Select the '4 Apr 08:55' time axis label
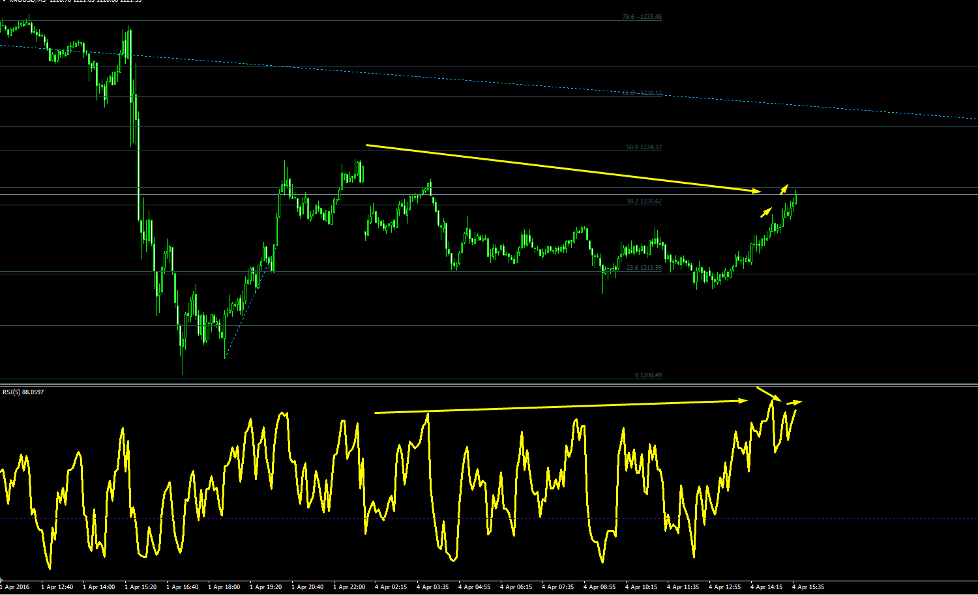Viewport: 978px width, 595px height. pyautogui.click(x=599, y=587)
